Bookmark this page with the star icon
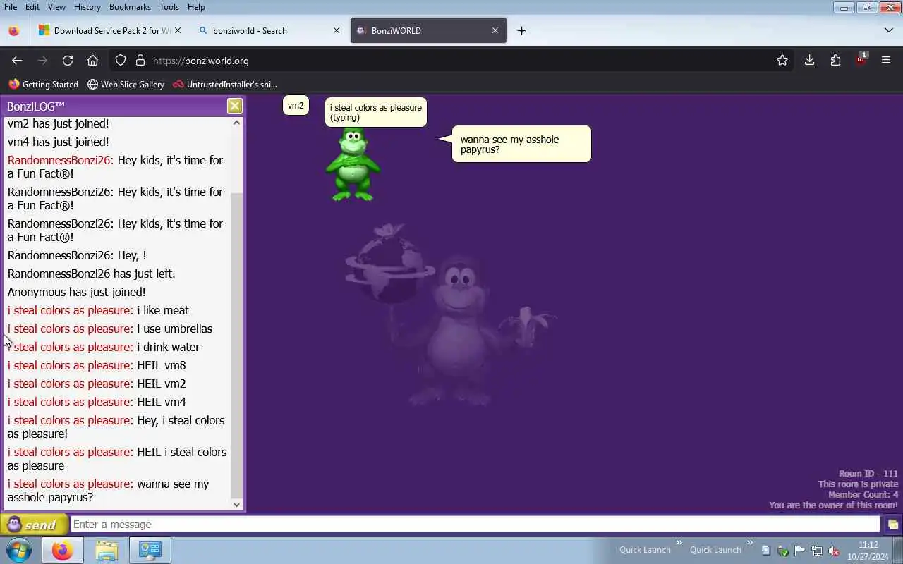903x564 pixels. pos(782,61)
